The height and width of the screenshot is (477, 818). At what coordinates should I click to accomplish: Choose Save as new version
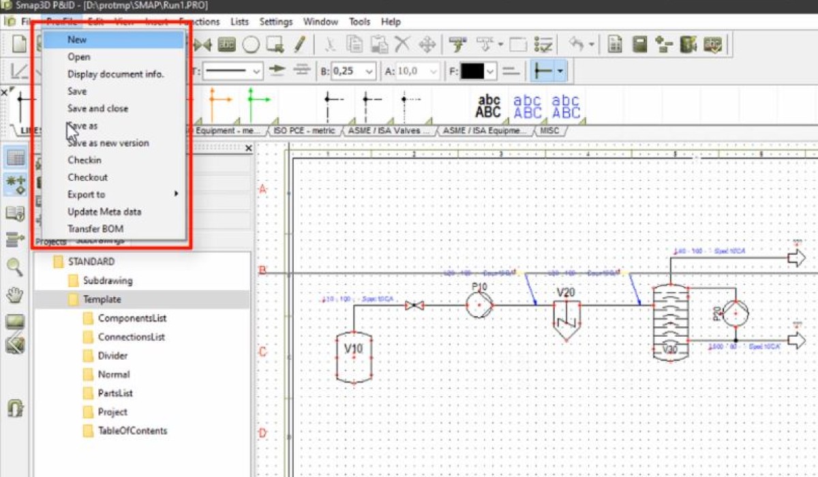coord(108,143)
